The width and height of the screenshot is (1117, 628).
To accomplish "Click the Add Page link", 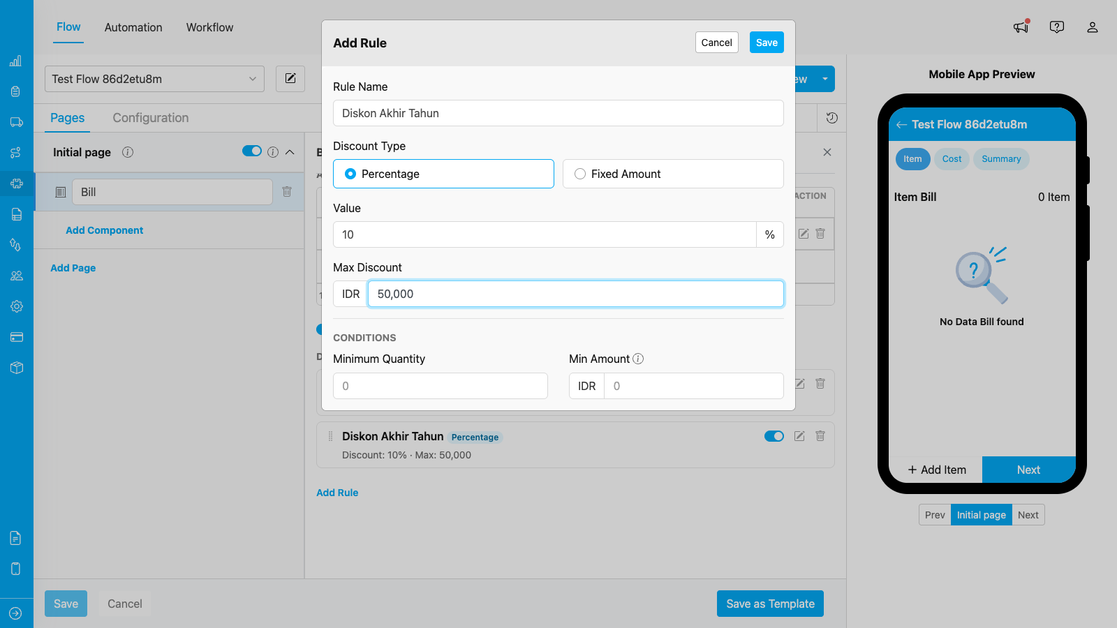I will coord(73,268).
